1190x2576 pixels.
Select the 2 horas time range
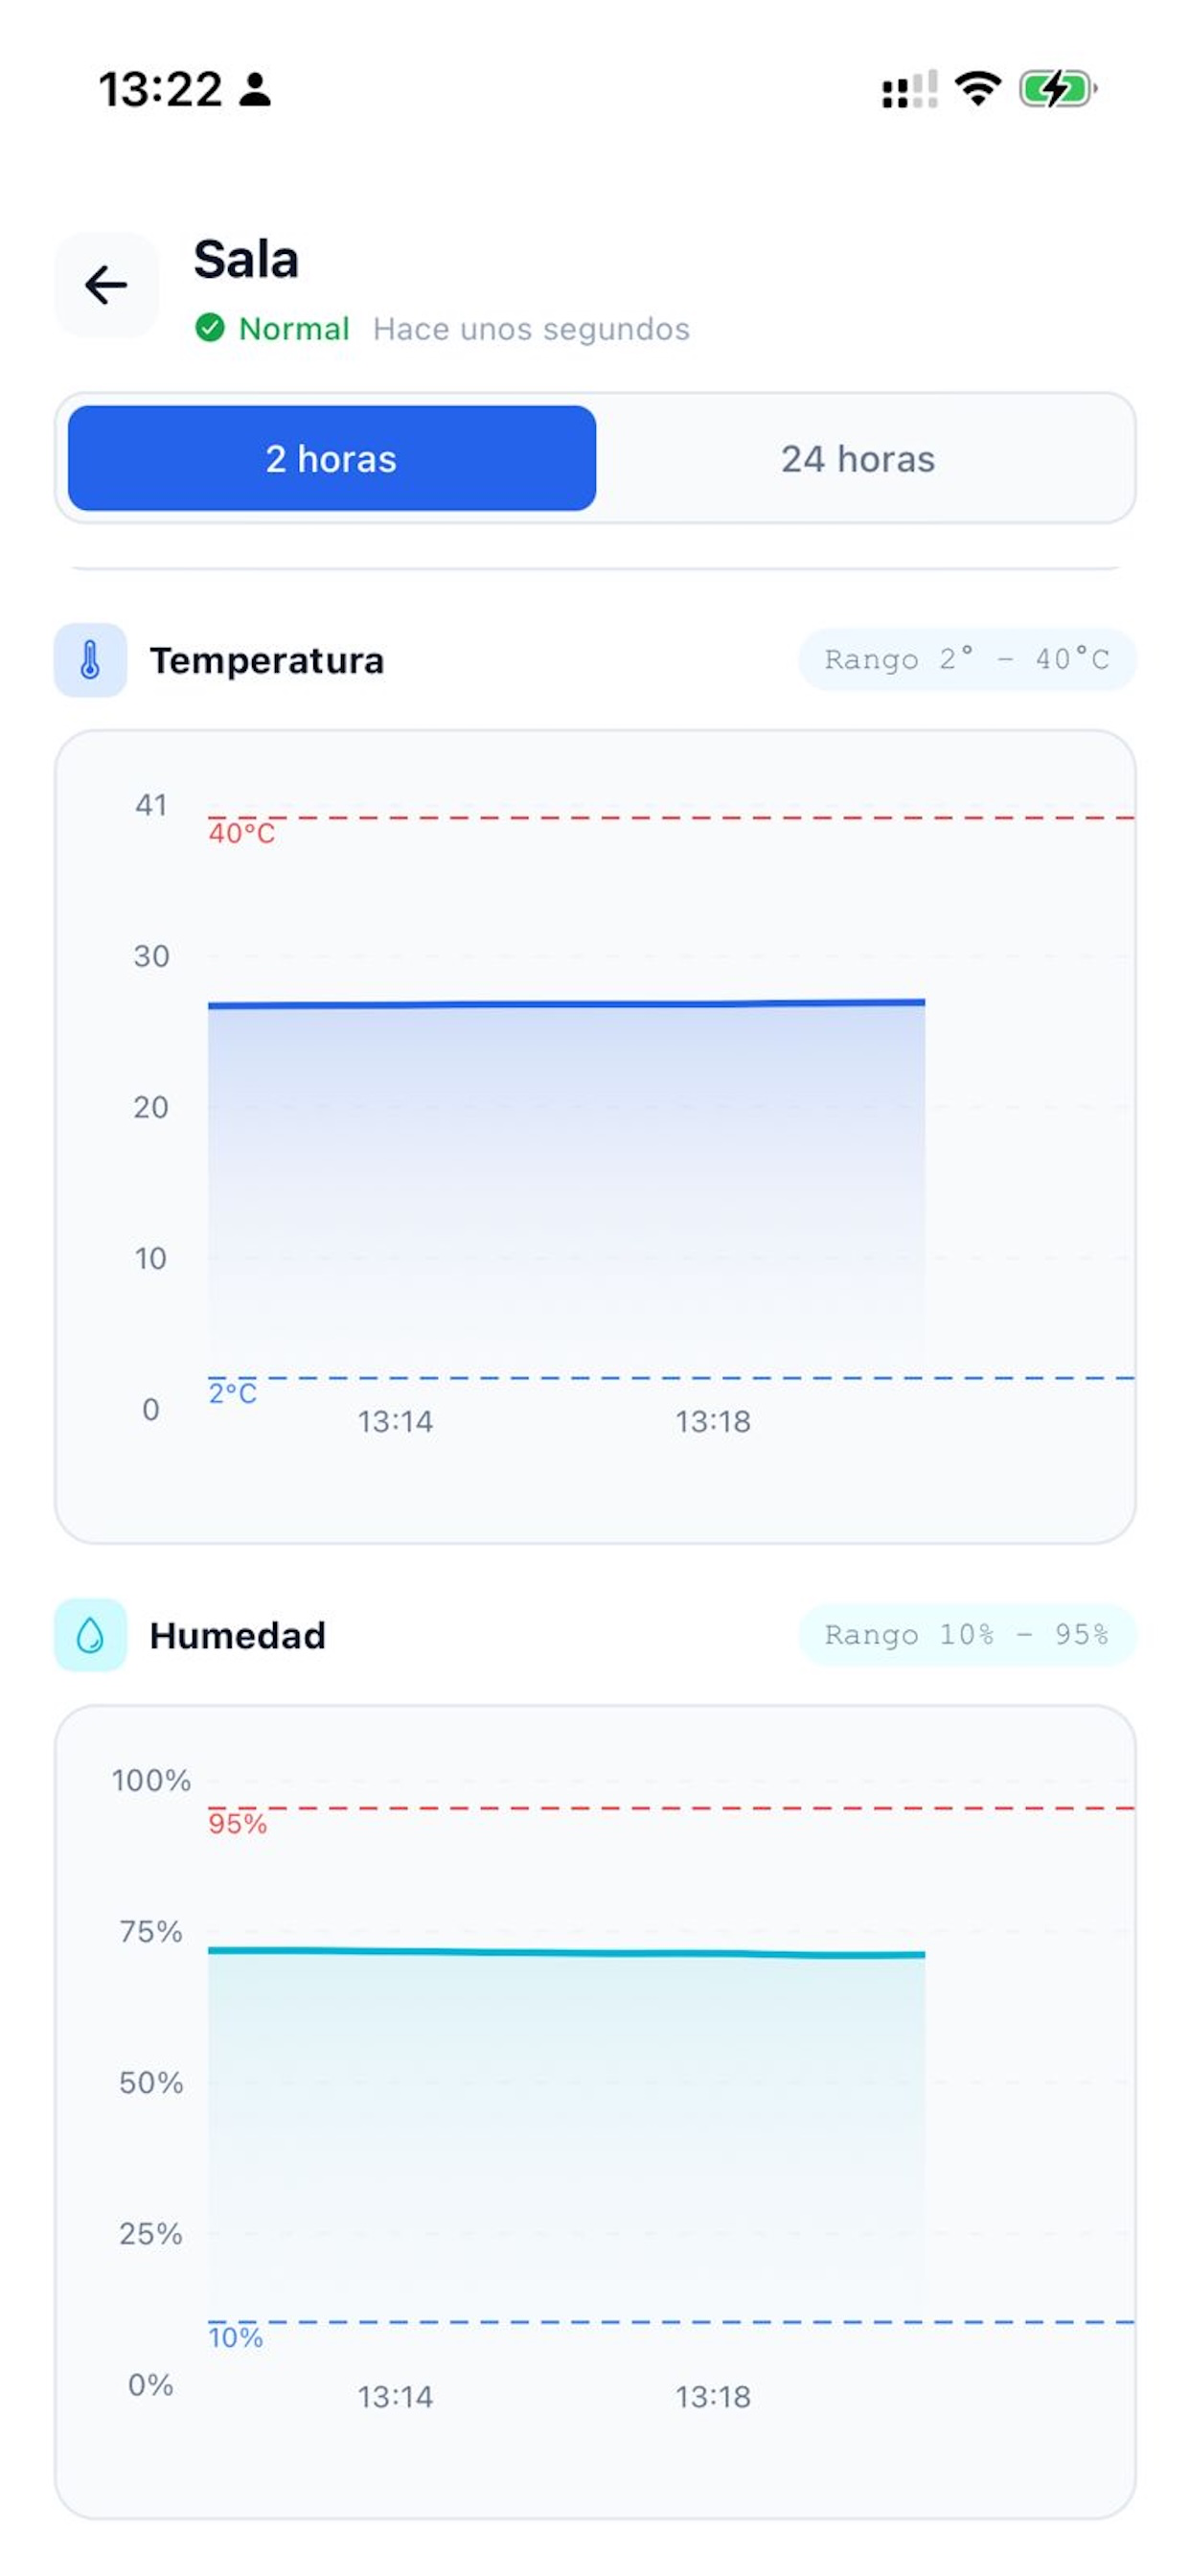332,458
